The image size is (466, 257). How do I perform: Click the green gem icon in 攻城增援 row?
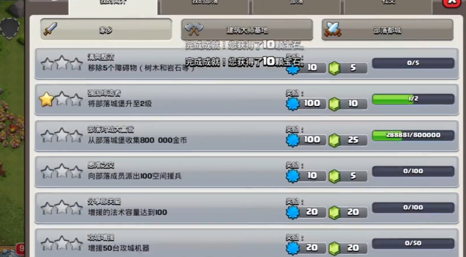334,248
